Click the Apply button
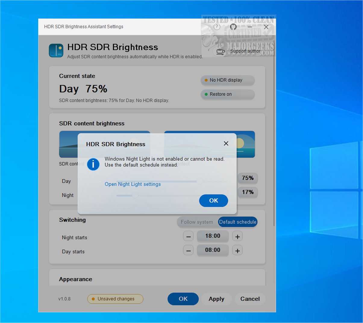 [x=217, y=299]
